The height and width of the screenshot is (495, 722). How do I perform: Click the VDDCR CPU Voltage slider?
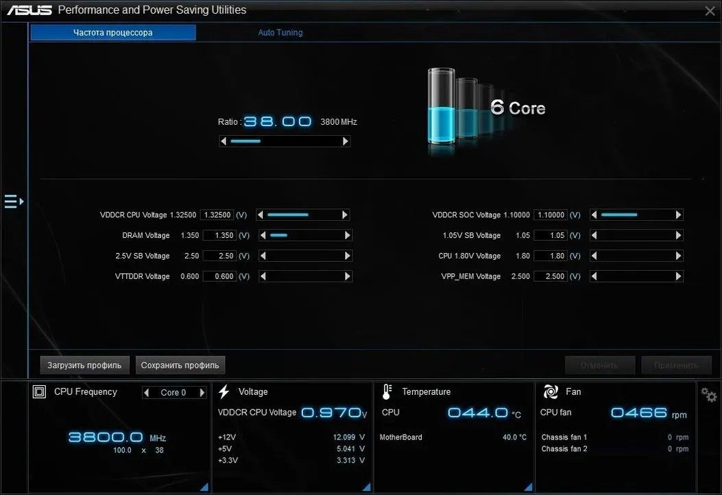pyautogui.click(x=302, y=215)
